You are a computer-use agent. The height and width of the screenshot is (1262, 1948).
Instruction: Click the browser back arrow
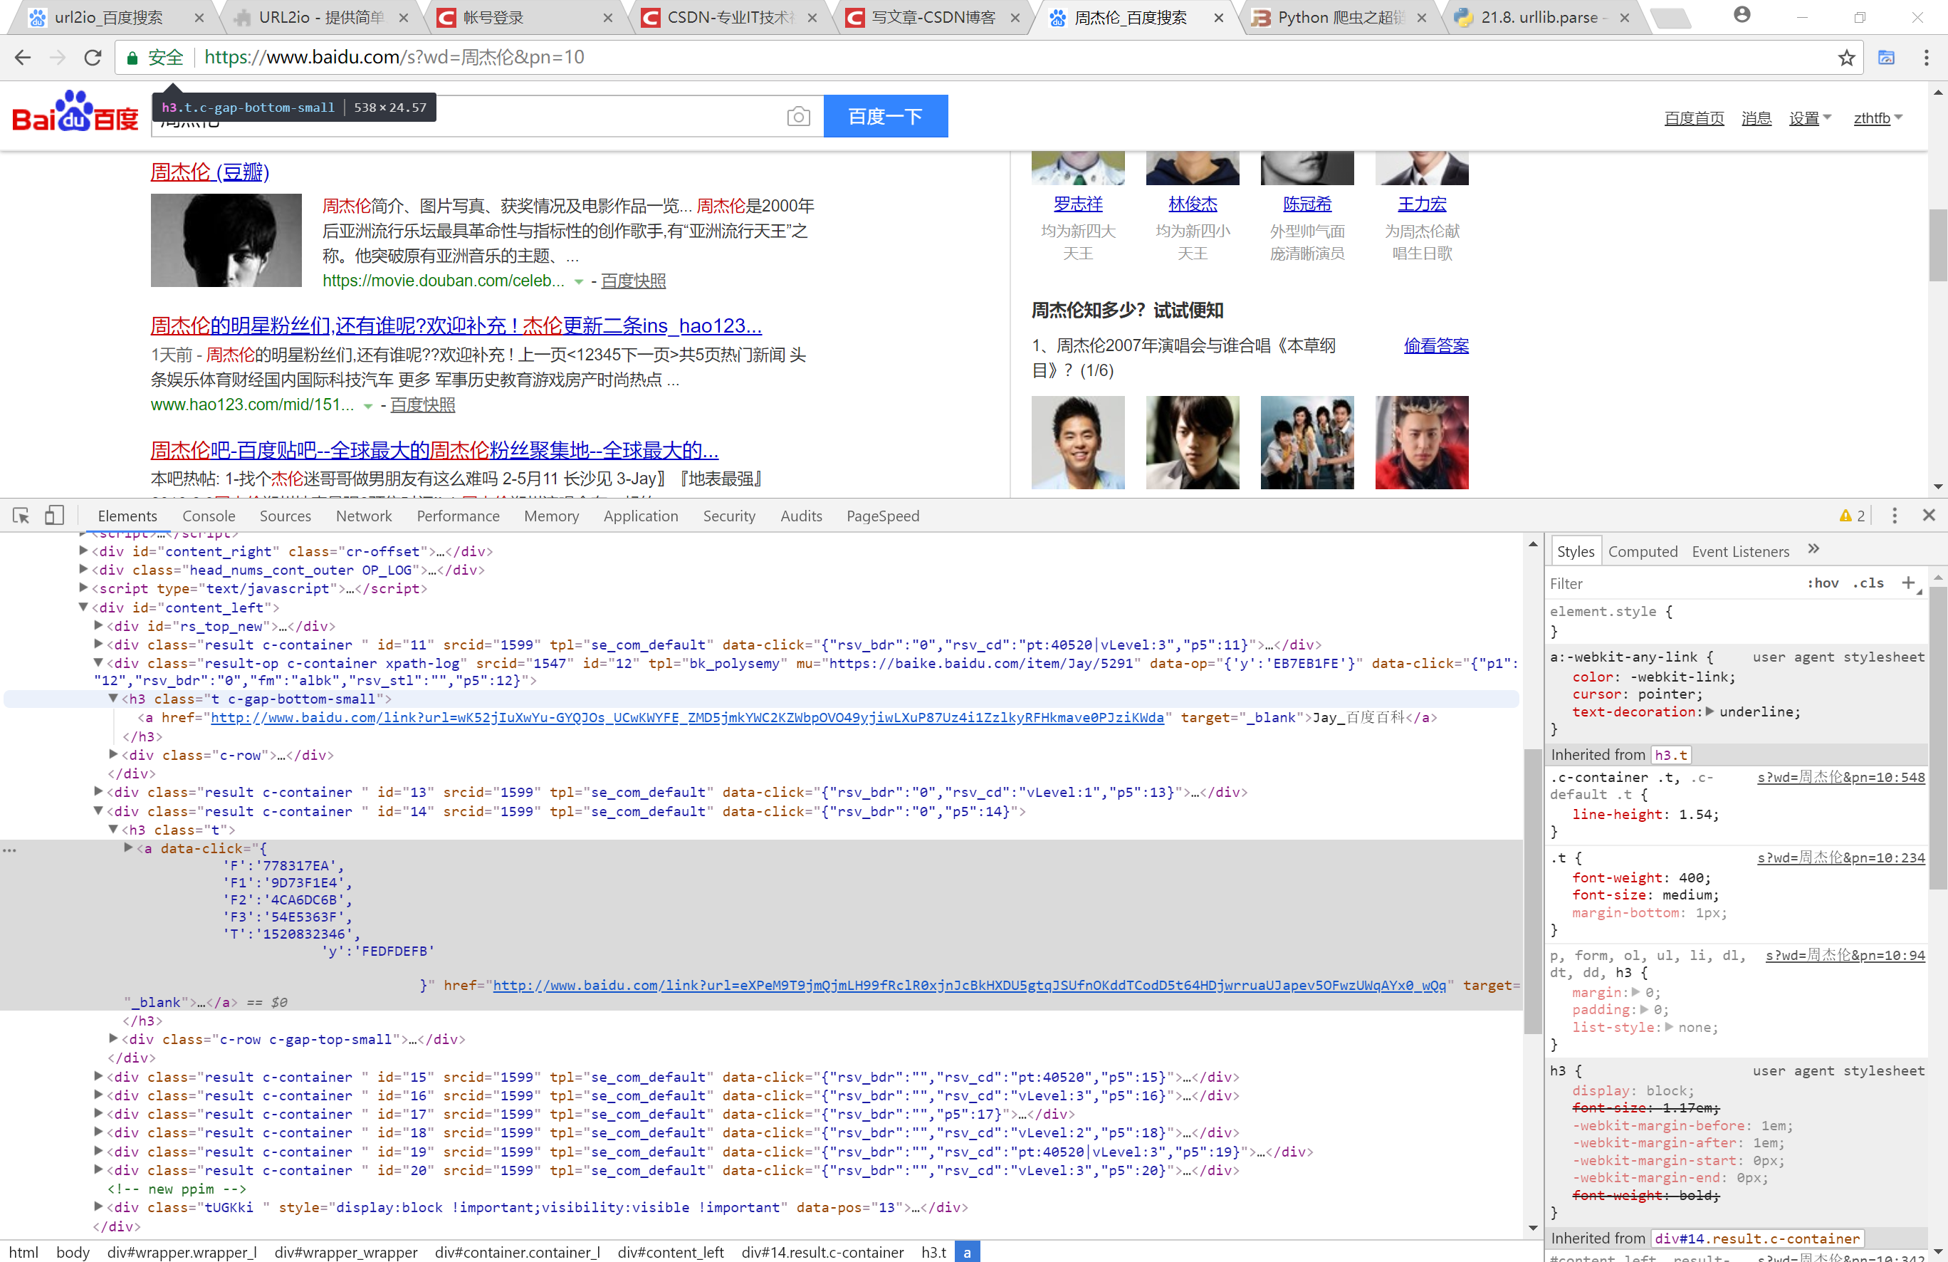[x=23, y=57]
